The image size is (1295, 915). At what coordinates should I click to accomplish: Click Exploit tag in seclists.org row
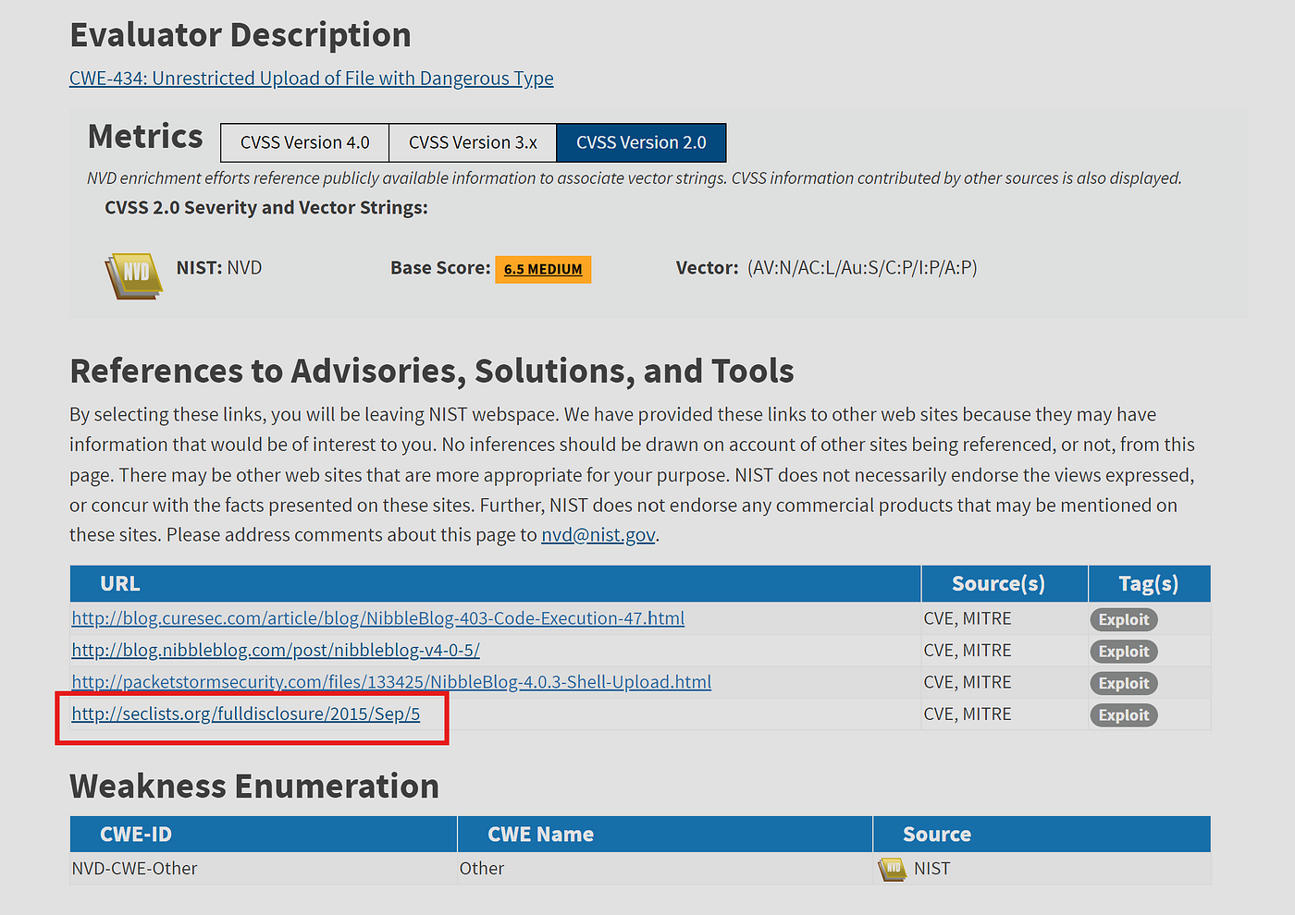pos(1124,715)
